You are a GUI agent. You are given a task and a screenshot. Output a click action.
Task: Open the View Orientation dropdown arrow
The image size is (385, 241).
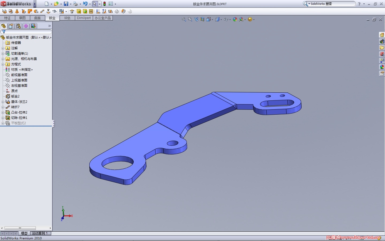212,20
